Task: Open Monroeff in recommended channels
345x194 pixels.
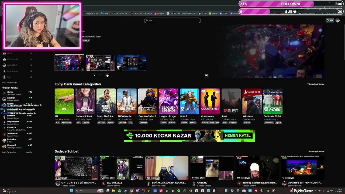Action: [17, 147]
